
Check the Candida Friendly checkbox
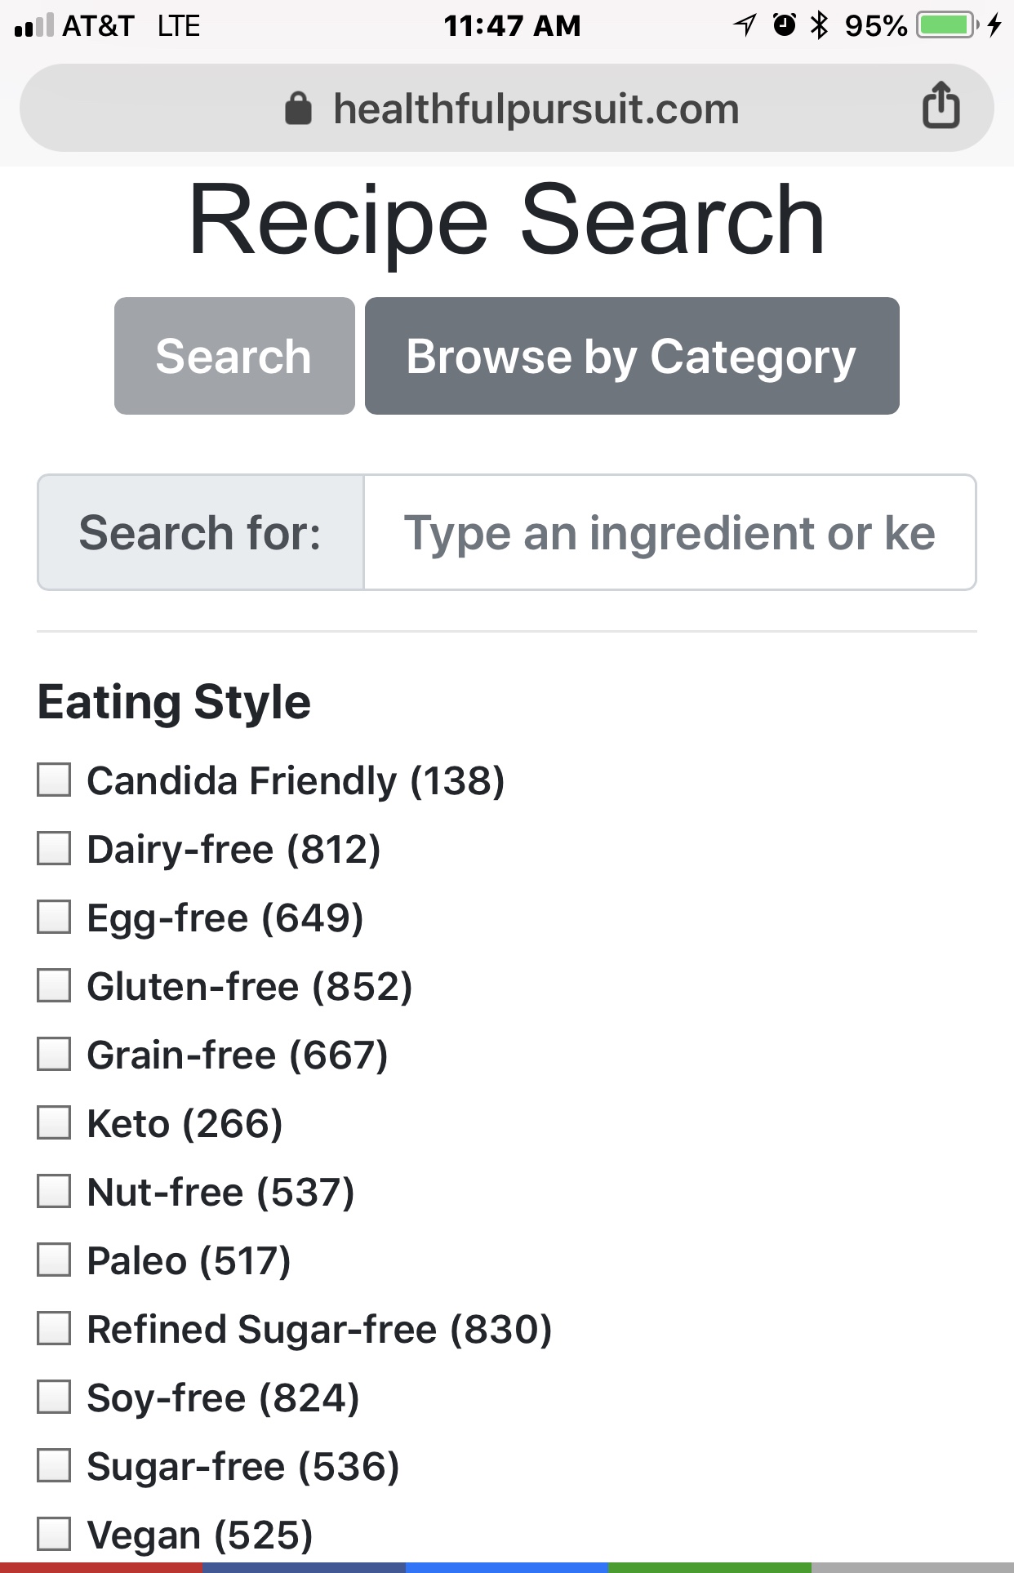[x=54, y=780]
